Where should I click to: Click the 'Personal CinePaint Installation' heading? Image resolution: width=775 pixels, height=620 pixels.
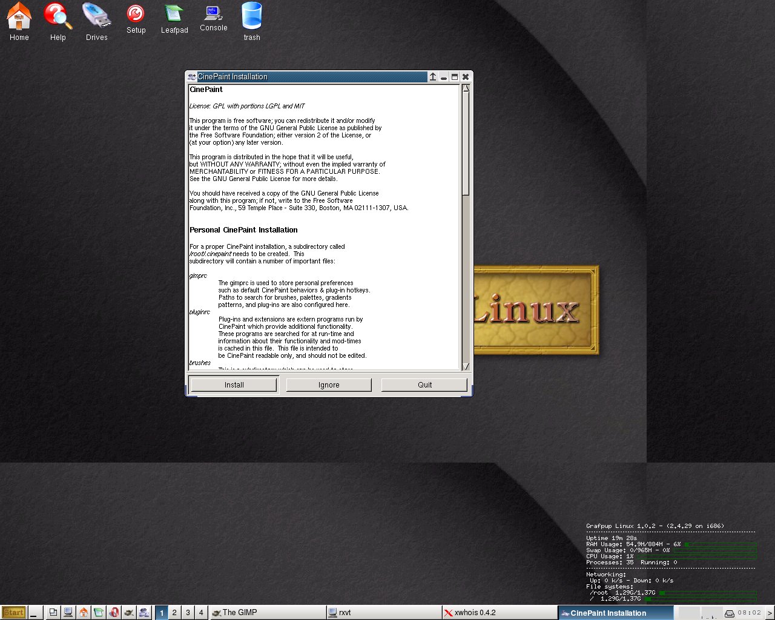tap(243, 230)
